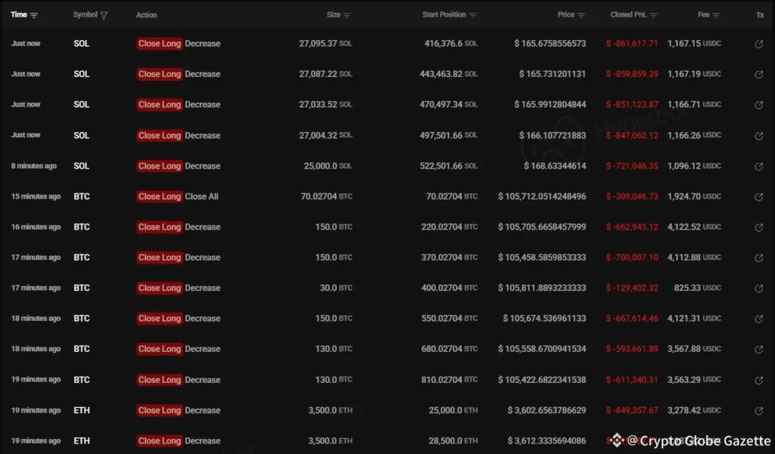Open the Tx link on the first SOL row
The width and height of the screenshot is (775, 454).
(x=758, y=44)
